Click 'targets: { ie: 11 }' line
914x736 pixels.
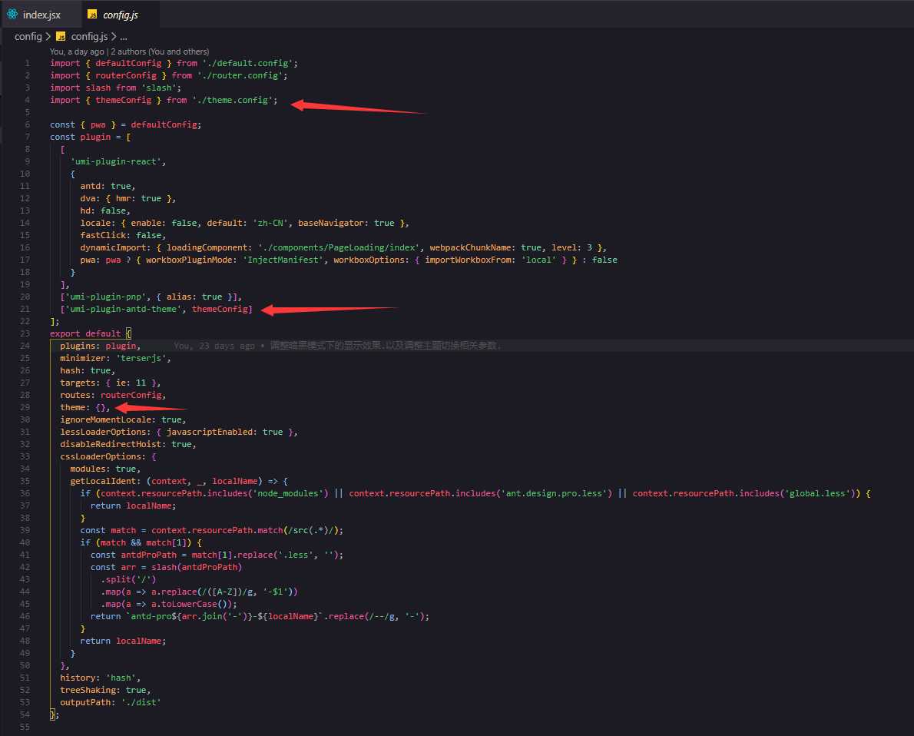pyautogui.click(x=110, y=383)
